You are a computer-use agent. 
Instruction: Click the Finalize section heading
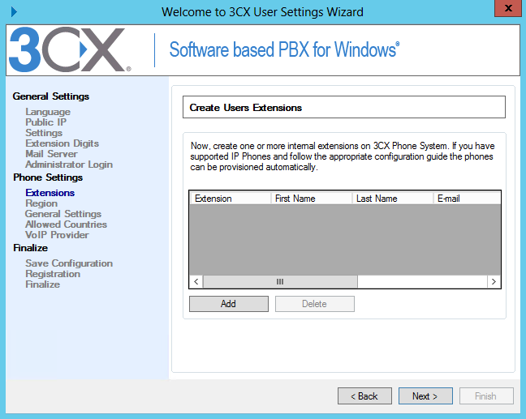(31, 248)
